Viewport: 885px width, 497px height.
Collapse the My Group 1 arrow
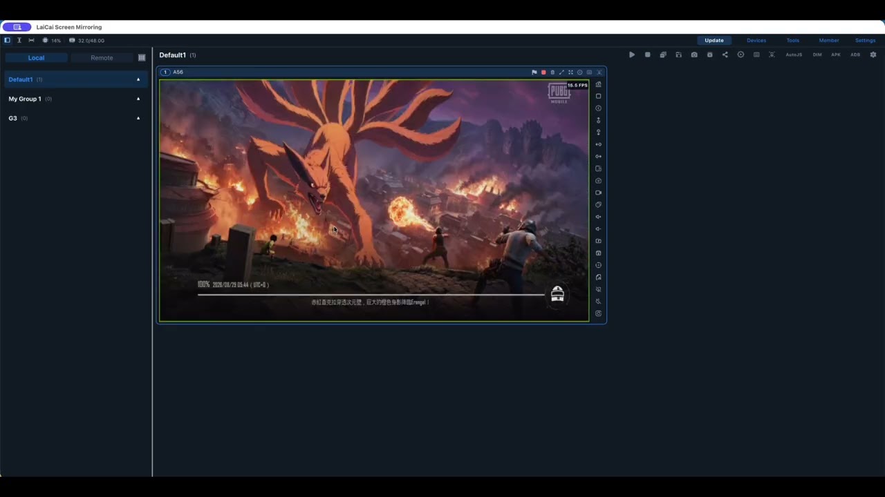(138, 99)
